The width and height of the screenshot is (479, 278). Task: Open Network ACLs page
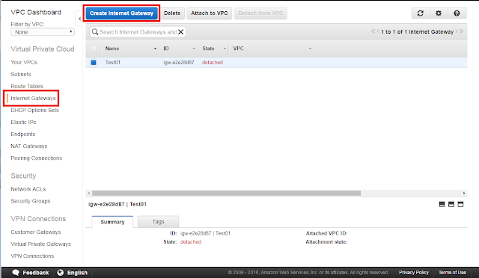click(x=28, y=189)
